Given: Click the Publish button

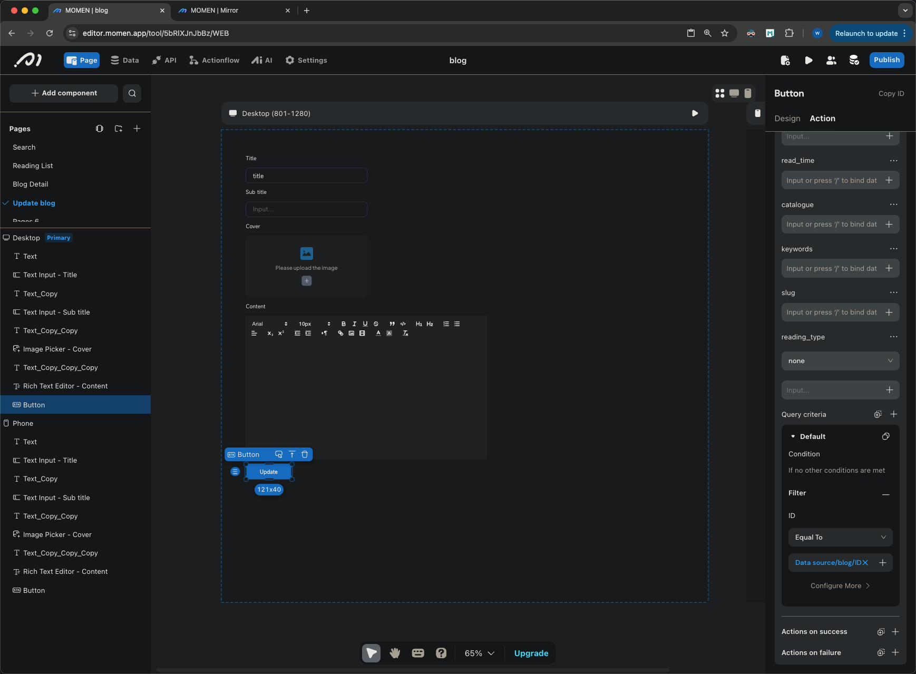Looking at the screenshot, I should 886,60.
